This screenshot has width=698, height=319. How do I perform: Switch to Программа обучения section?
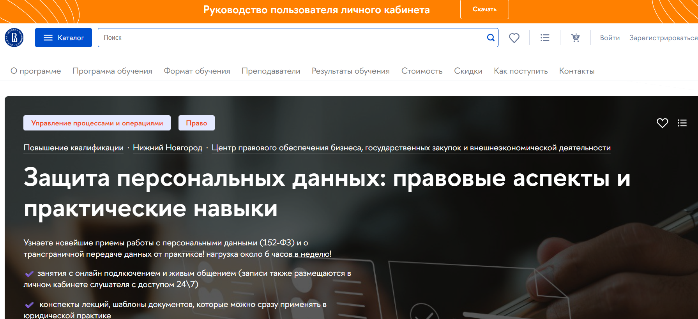(112, 71)
